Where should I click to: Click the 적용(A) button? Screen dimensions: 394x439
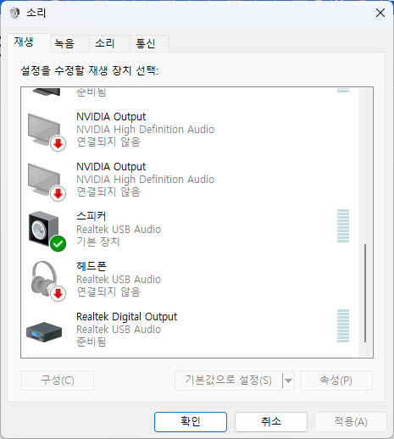click(x=351, y=422)
